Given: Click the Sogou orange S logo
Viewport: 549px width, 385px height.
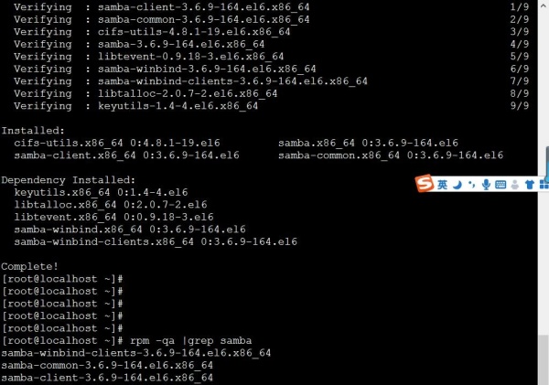Looking at the screenshot, I should click(425, 184).
